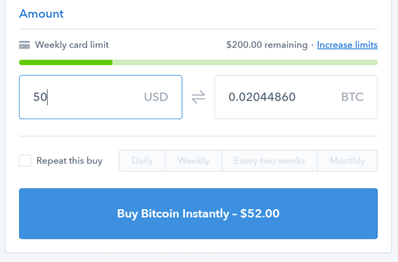Click the Repeat this buy label text
The width and height of the screenshot is (398, 262).
69,160
